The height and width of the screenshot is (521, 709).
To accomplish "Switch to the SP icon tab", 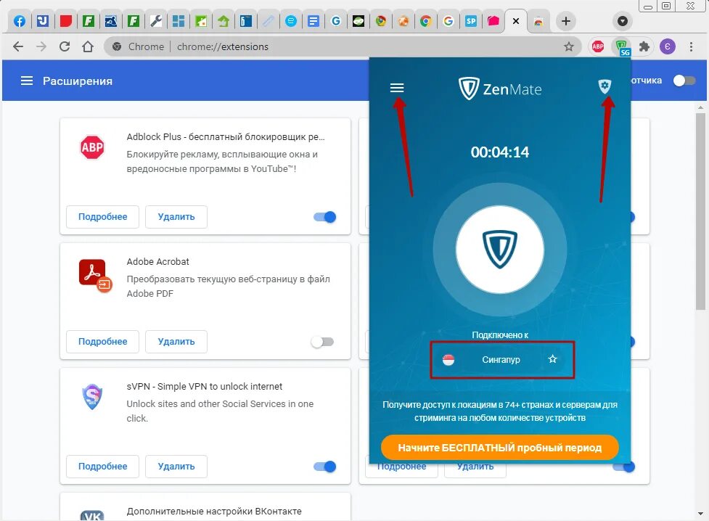I will tap(471, 21).
